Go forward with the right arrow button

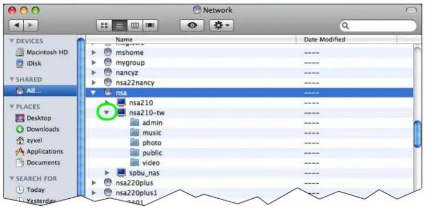click(x=31, y=25)
